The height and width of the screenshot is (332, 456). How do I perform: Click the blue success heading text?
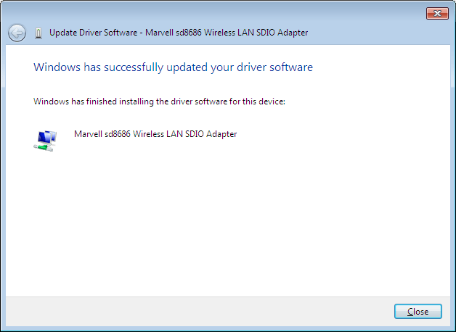173,67
